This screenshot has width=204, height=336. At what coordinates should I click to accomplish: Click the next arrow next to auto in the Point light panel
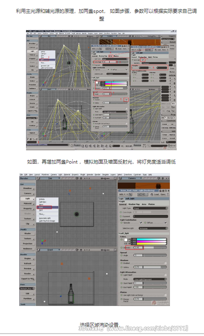point(126,194)
